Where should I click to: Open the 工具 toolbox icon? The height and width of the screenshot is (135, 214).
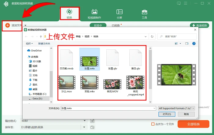click(x=144, y=12)
